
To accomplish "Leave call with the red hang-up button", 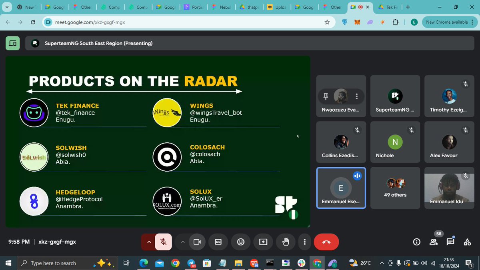I will tap(326, 242).
